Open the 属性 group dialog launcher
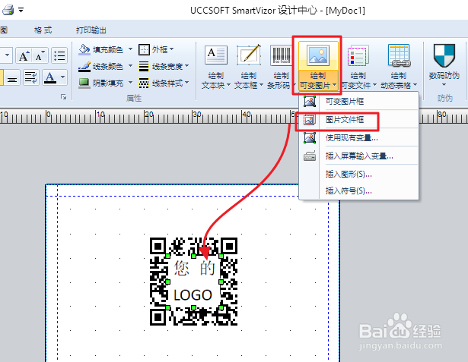This screenshot has height=362, width=468. tap(64, 96)
